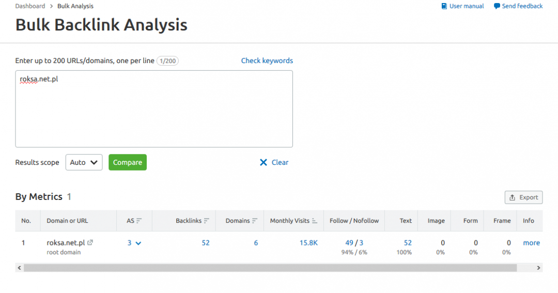Open the 15.8K monthly visits link
Screen dimensions: 558x293
pos(308,243)
